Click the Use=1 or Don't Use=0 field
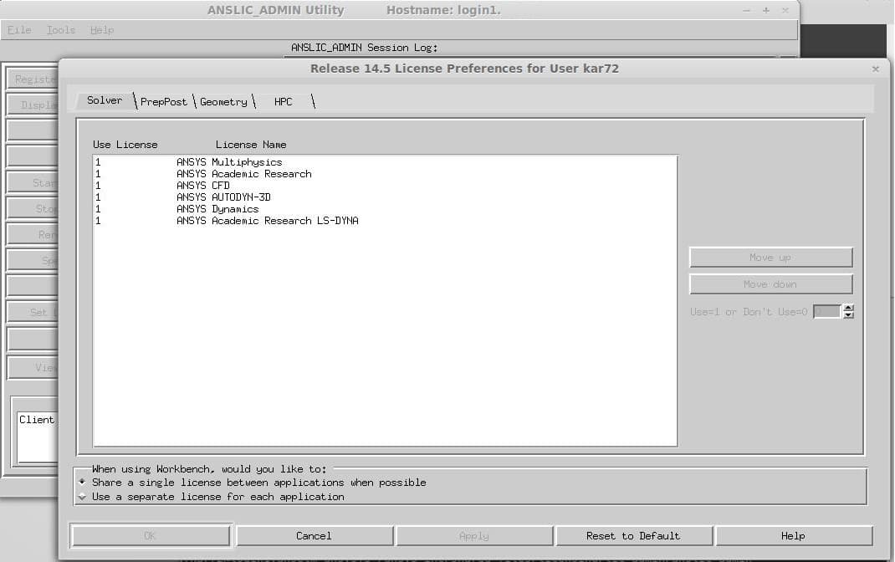 coord(826,312)
